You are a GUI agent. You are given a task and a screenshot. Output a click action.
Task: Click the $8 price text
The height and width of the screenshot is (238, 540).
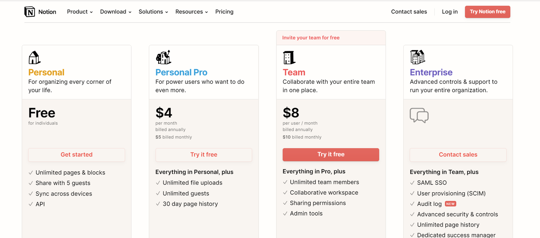coord(291,113)
